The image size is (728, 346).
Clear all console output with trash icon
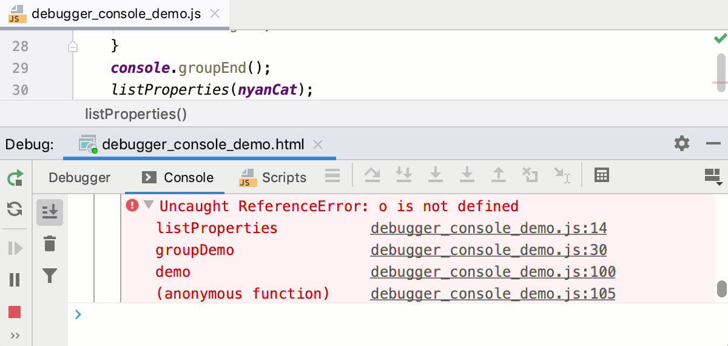[x=50, y=244]
